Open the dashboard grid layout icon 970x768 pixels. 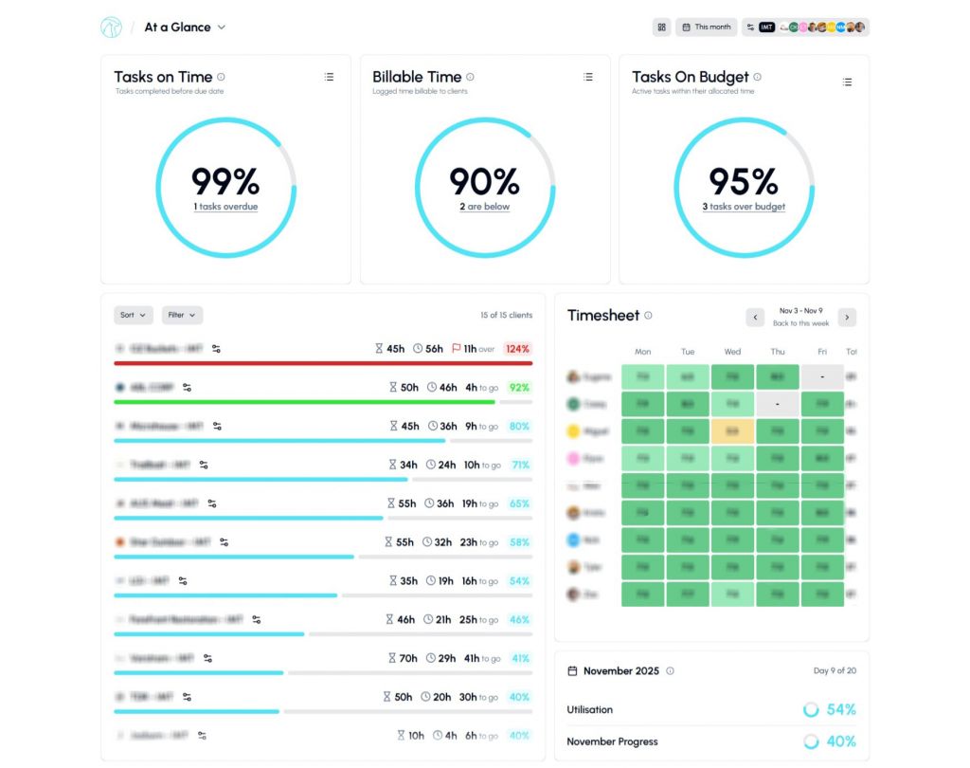[x=661, y=27]
